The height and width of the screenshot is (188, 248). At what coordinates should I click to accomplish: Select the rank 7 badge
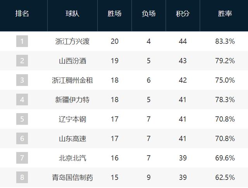tap(22, 158)
